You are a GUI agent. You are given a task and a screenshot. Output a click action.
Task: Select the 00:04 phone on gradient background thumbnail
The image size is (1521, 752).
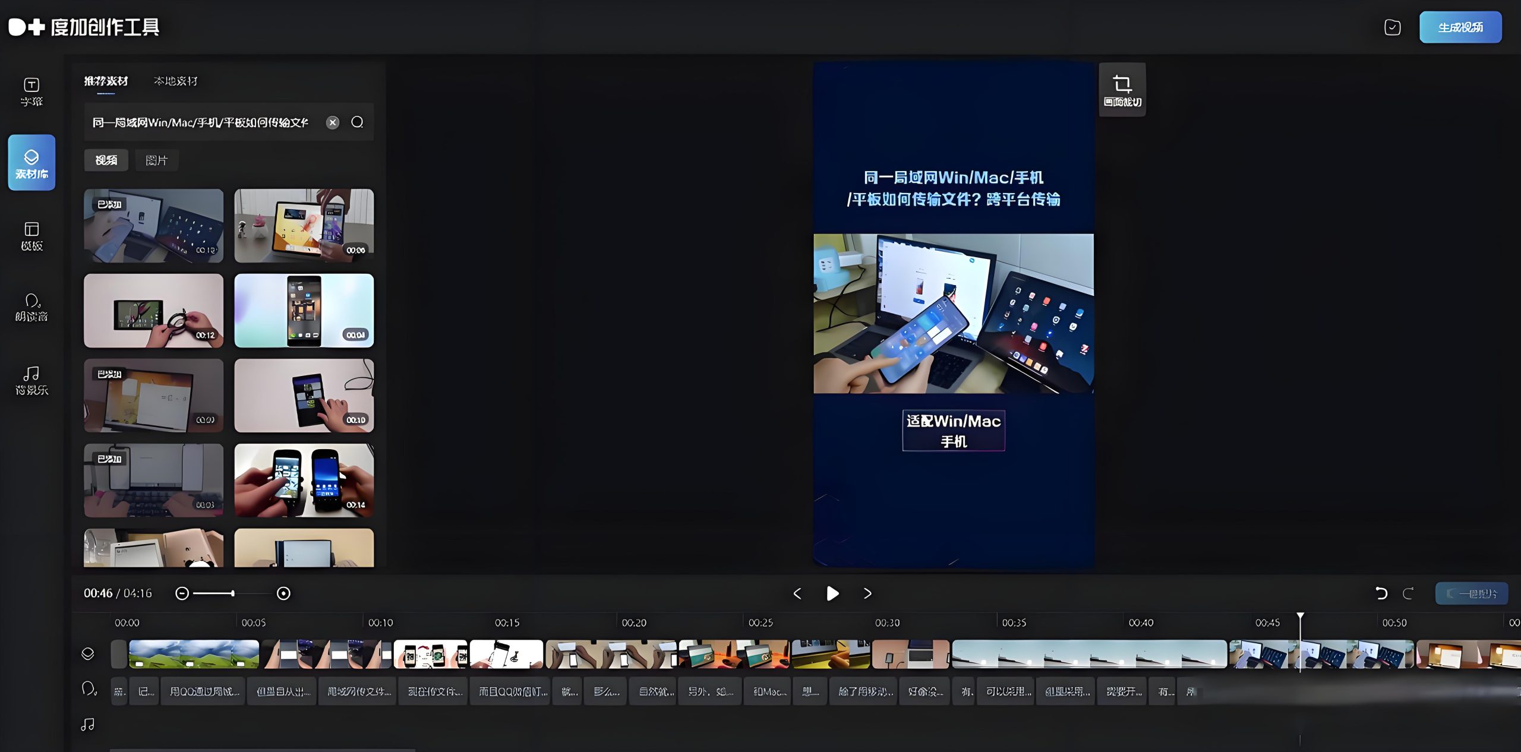point(304,311)
